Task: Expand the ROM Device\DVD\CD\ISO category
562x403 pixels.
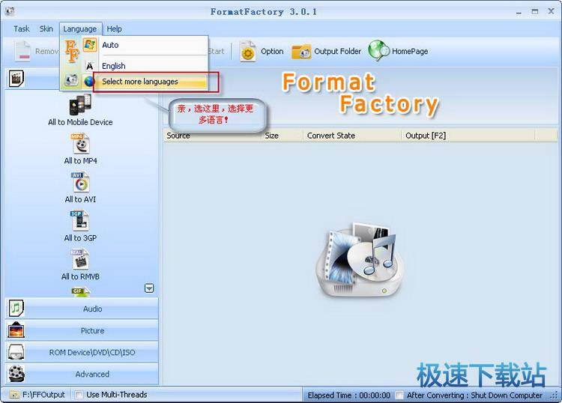Action: [82, 352]
